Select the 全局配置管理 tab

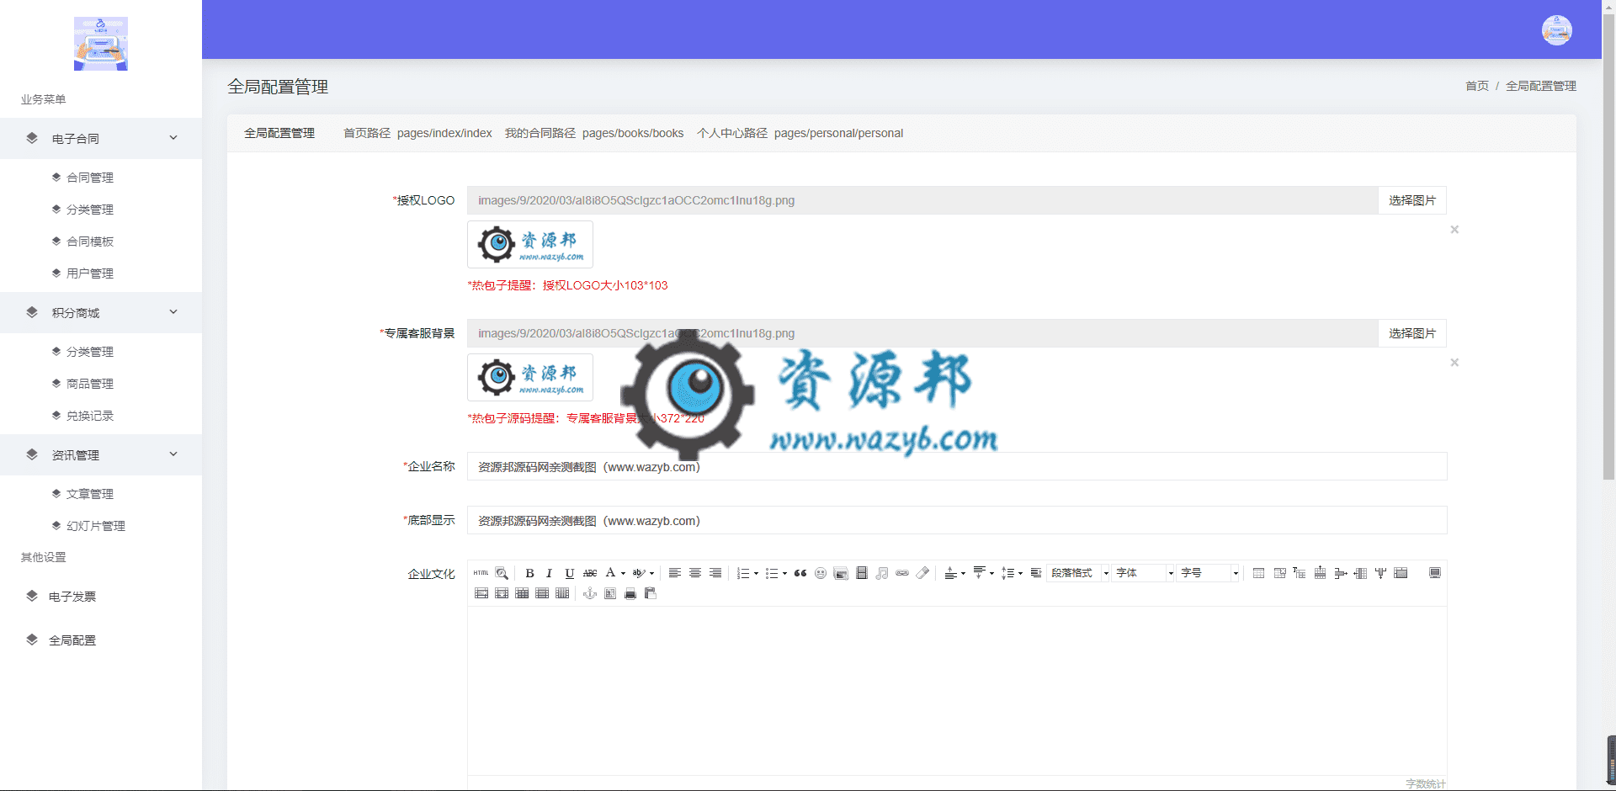pyautogui.click(x=279, y=133)
